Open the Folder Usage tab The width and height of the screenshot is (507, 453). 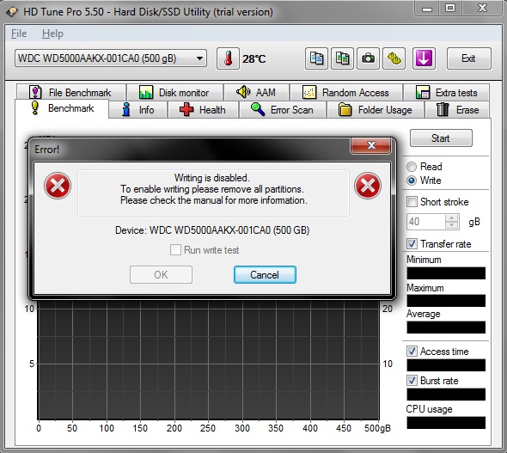pyautogui.click(x=375, y=110)
